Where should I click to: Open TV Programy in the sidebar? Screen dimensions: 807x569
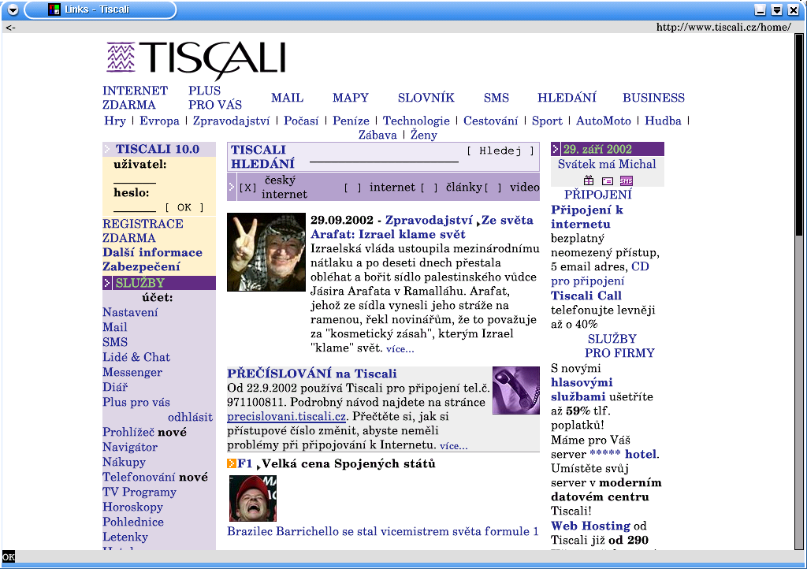point(139,492)
